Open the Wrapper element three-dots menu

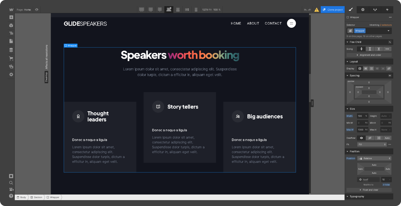[390, 17]
